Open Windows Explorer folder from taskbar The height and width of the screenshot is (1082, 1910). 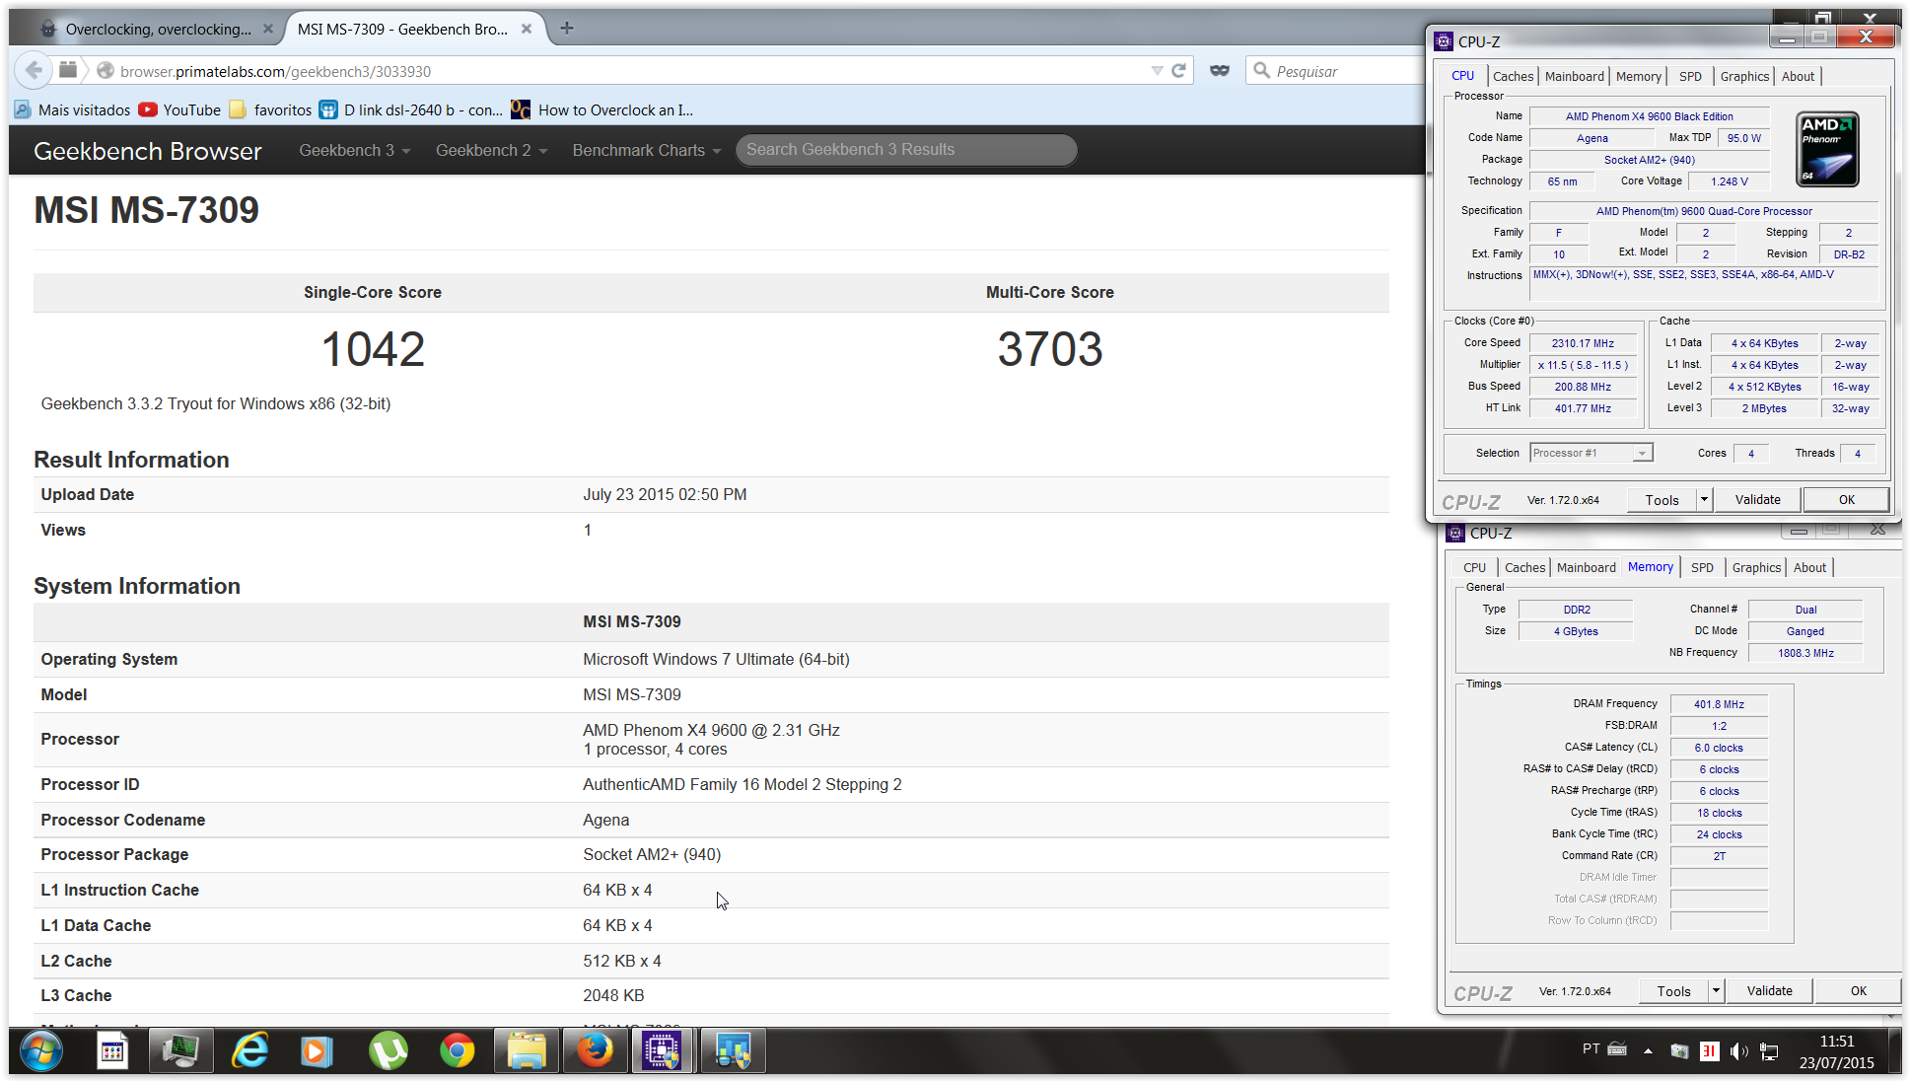pos(526,1051)
